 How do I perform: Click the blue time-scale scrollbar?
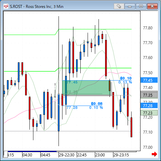point(32,151)
